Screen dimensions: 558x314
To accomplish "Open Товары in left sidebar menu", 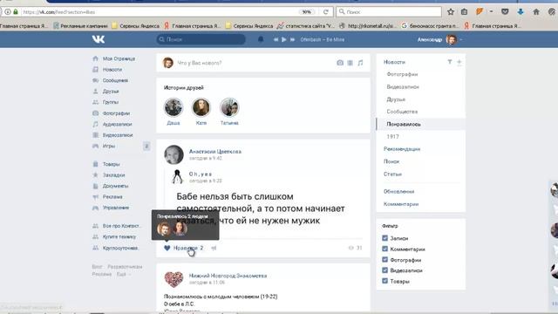I will coord(111,164).
